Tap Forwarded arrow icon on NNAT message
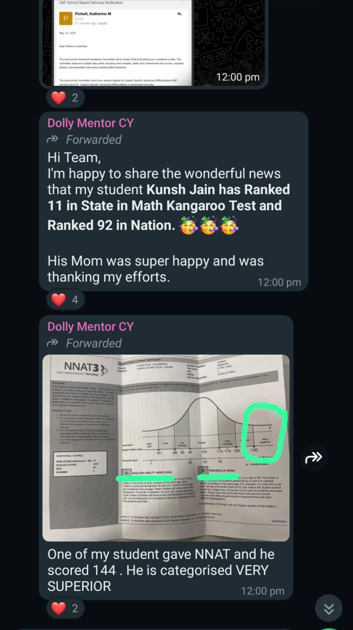Viewport: 353px width, 630px height. [x=53, y=343]
